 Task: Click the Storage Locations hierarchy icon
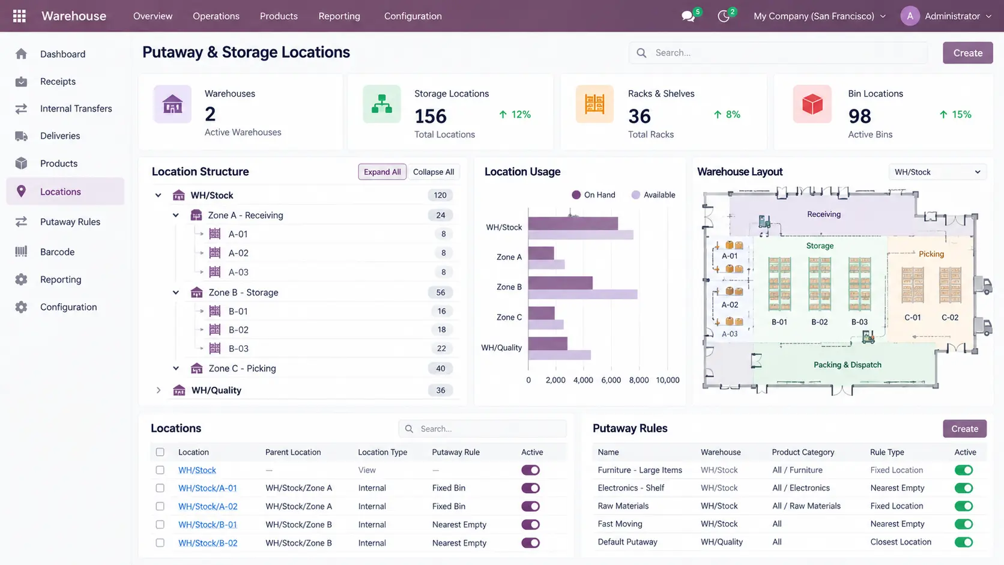[x=382, y=104]
